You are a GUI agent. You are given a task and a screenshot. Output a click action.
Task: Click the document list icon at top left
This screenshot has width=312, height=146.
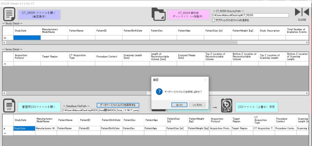(9, 14)
